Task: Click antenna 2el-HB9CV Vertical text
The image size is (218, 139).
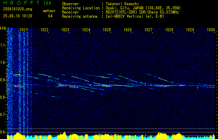Action: tap(135, 16)
